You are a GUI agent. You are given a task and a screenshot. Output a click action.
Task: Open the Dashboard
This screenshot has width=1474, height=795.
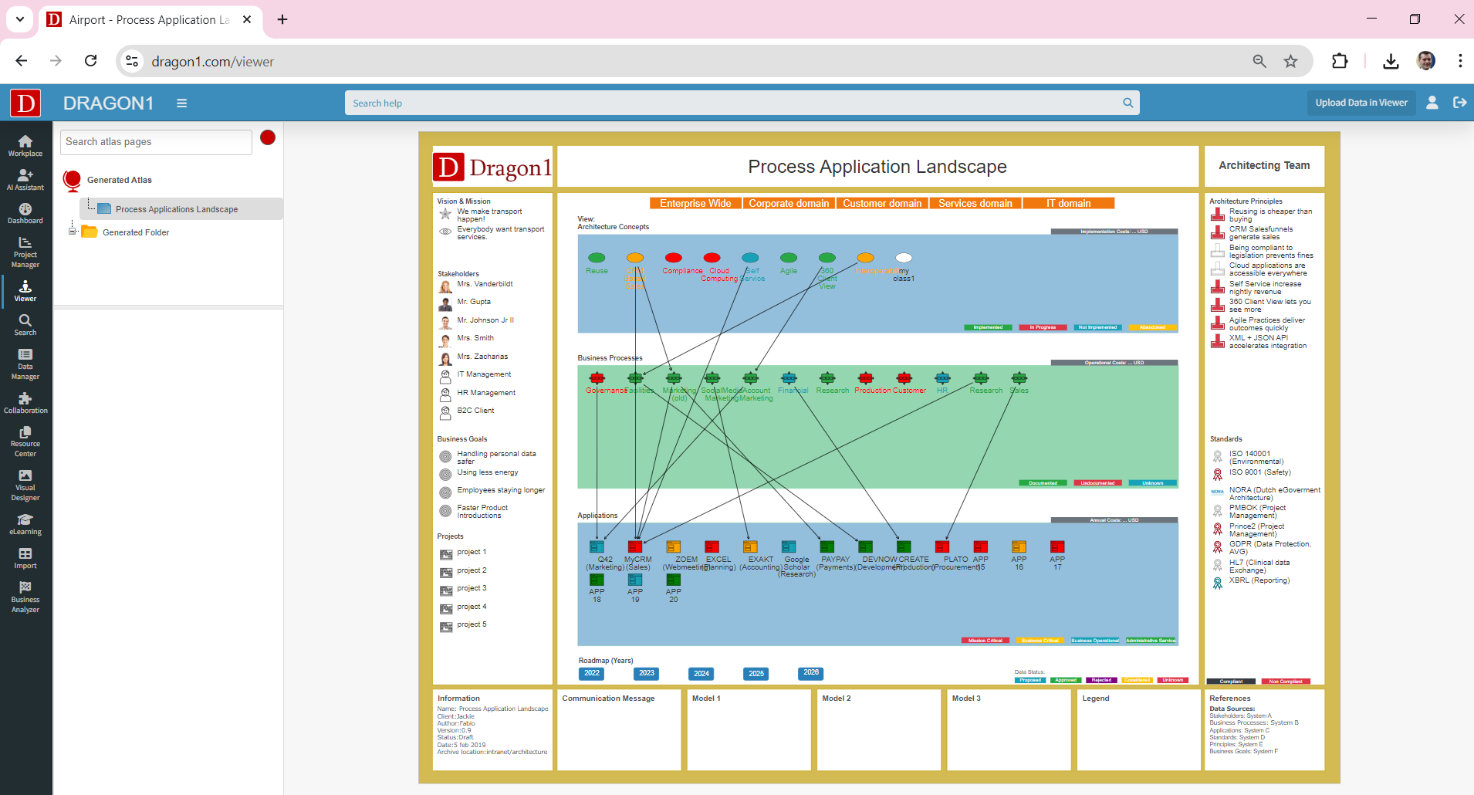pos(25,212)
